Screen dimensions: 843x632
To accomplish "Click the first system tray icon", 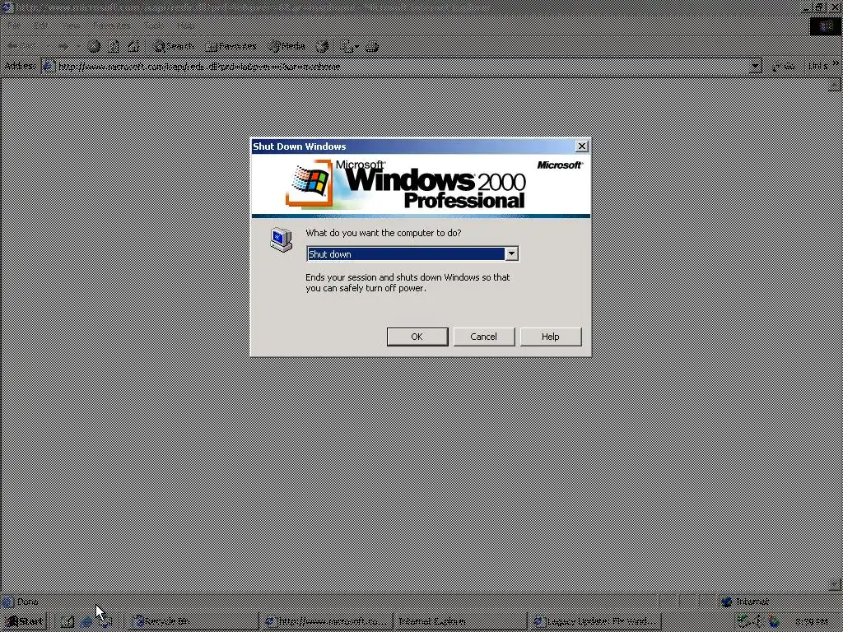I will (x=743, y=622).
